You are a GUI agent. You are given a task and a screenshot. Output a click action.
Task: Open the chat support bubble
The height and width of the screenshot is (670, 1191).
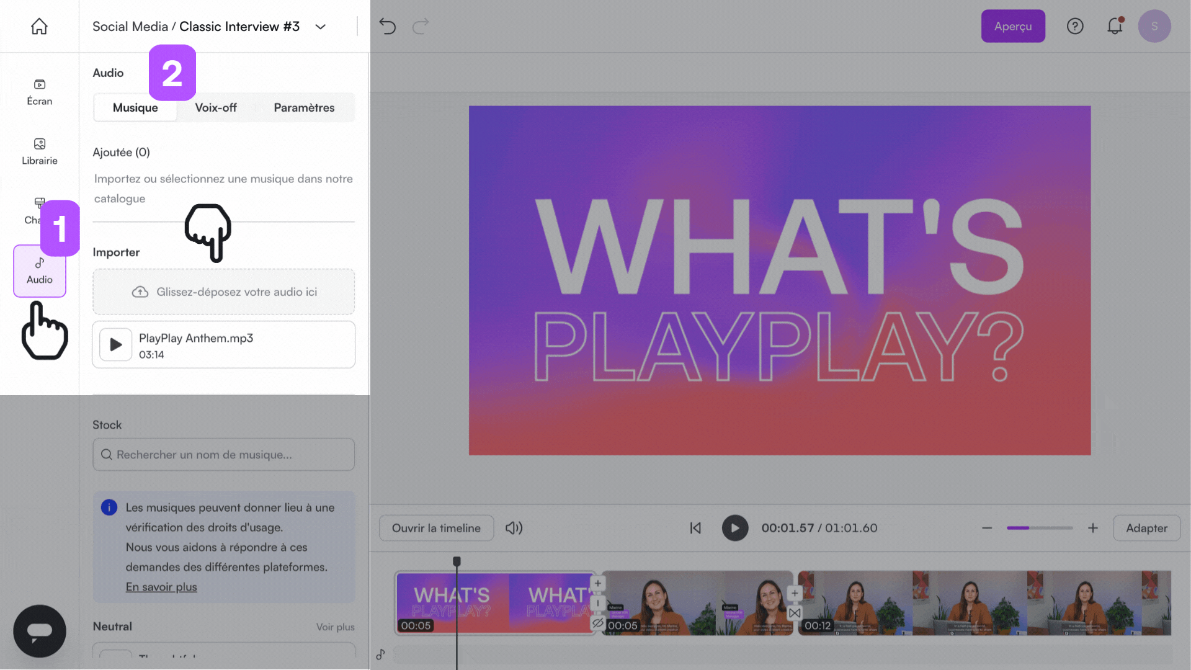(39, 631)
